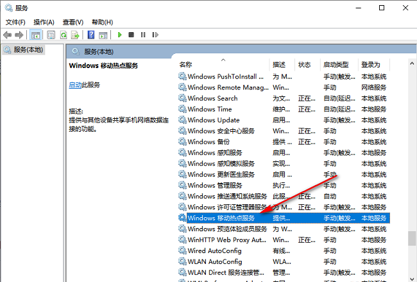Start service with green play icon
The height and width of the screenshot is (282, 417).
(x=120, y=35)
